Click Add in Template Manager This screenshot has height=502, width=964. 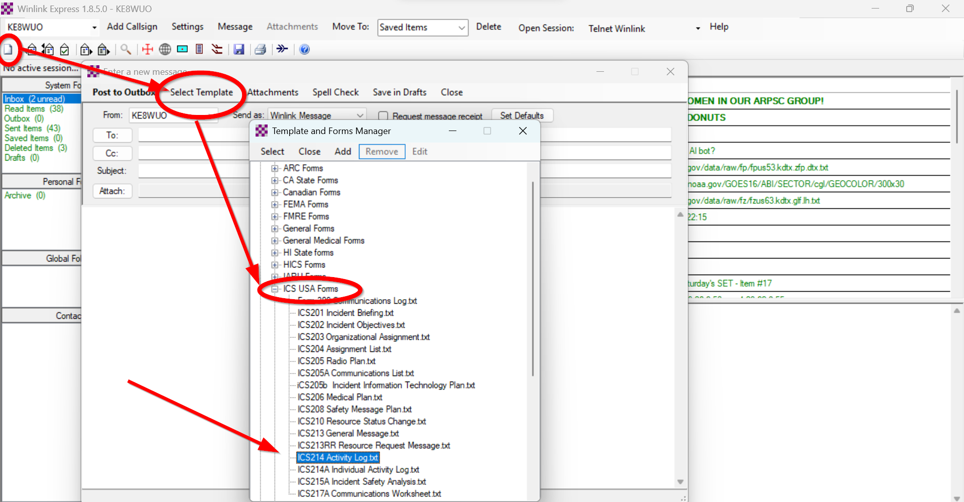tap(343, 152)
